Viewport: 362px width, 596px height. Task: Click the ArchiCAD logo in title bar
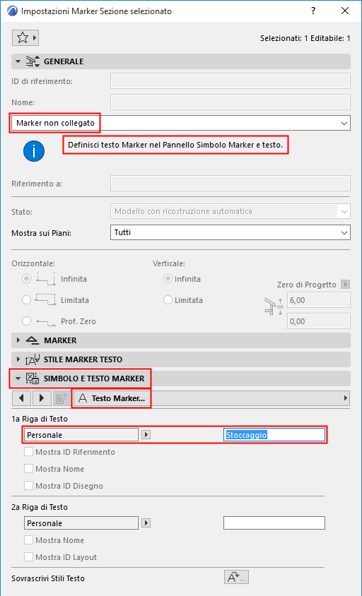[12, 11]
